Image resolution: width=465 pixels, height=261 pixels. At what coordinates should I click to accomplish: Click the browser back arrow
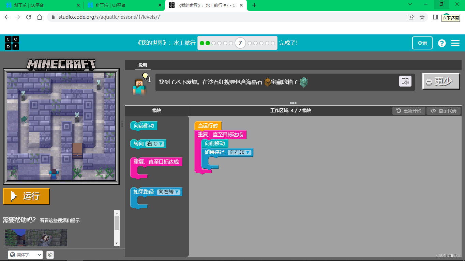coord(7,17)
